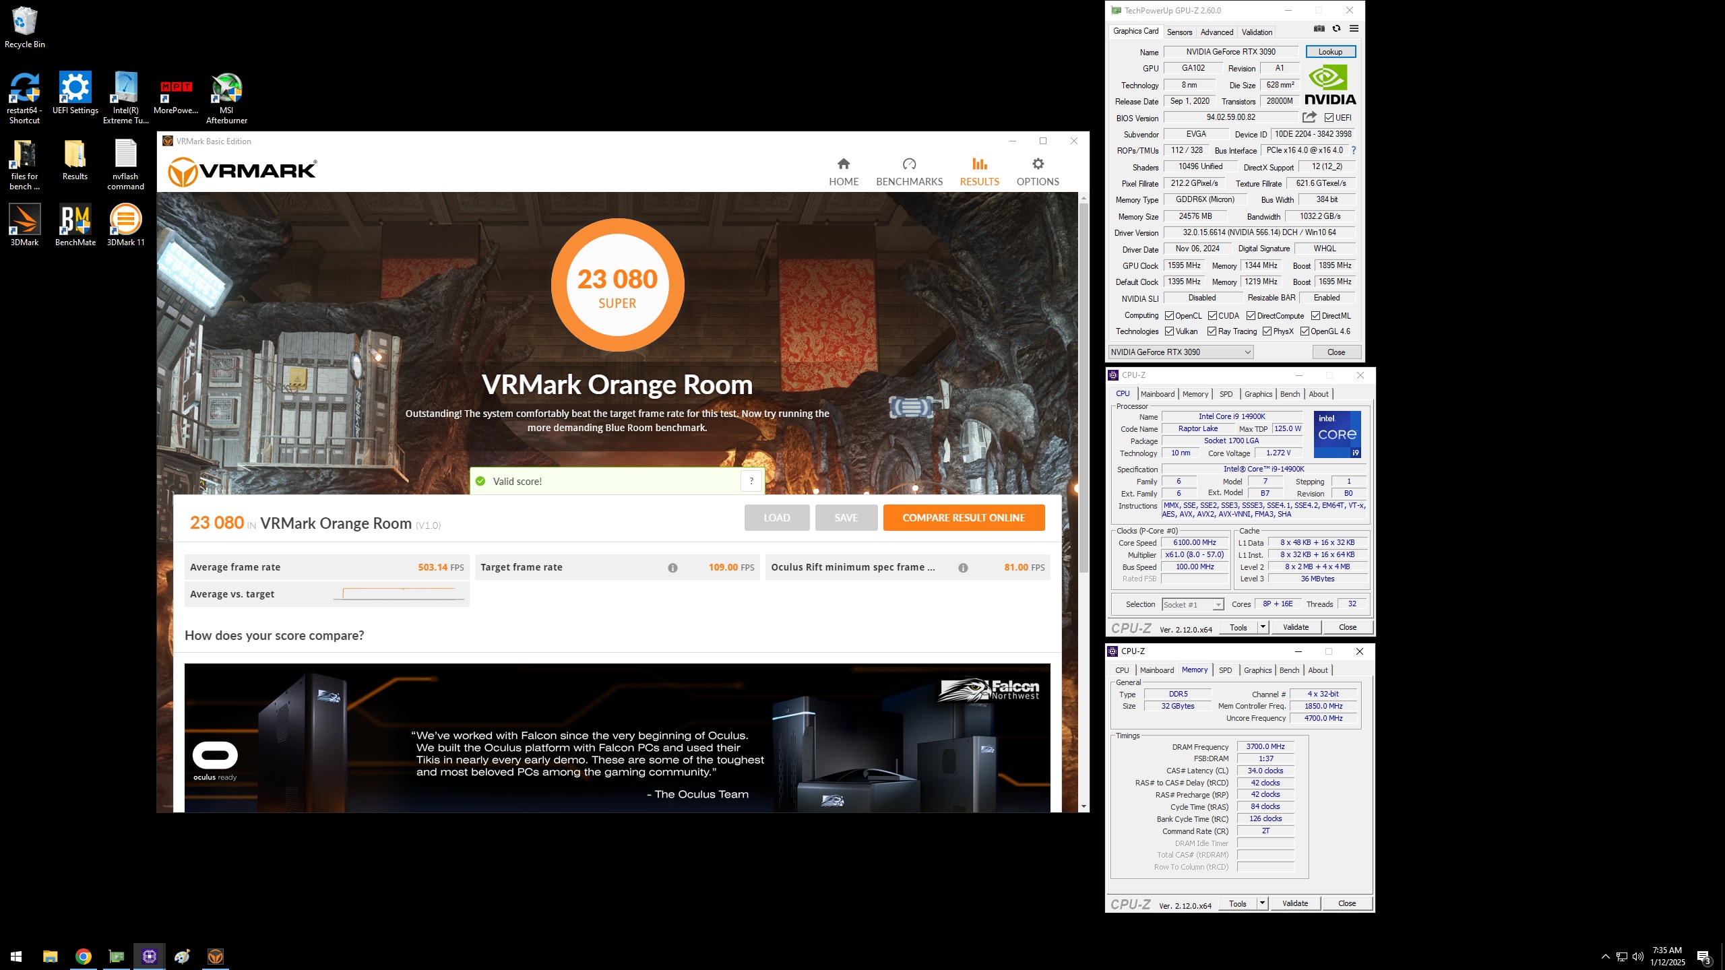Click Tools button in lower CPU-Z window
Screen dimensions: 1725x970
[1237, 903]
